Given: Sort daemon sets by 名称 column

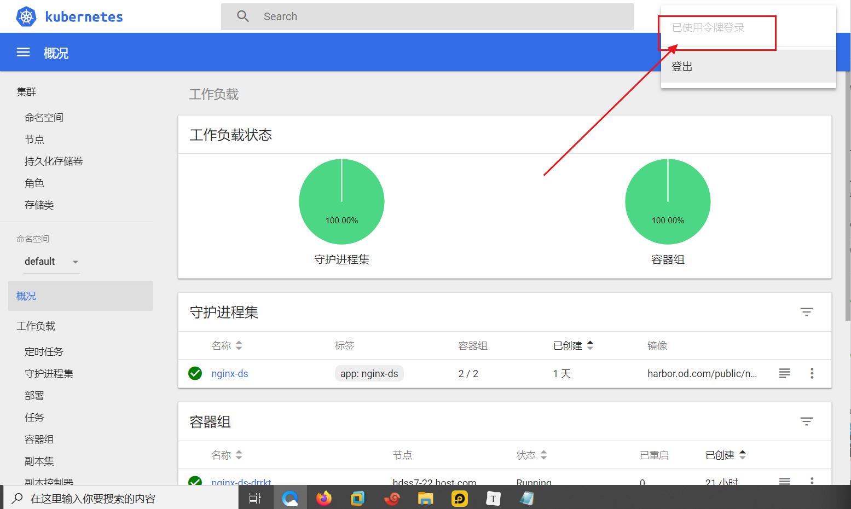Looking at the screenshot, I should tap(227, 346).
